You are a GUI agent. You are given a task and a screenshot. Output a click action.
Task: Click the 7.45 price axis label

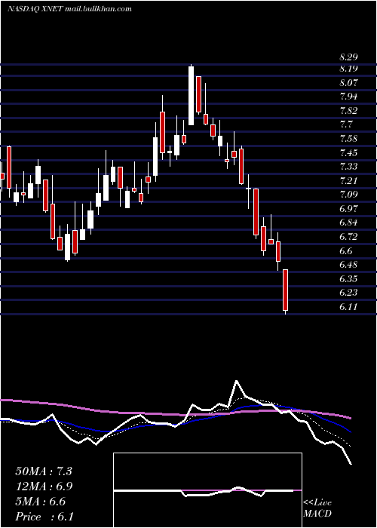click(x=348, y=153)
